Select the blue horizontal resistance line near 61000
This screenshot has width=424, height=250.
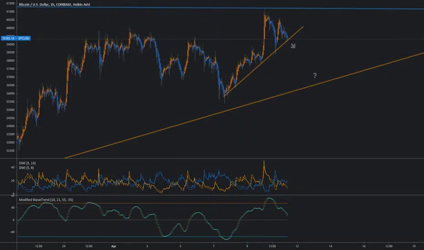tap(220, 8)
